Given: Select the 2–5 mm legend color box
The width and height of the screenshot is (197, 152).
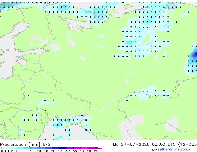Looking at the screenshot, I should tap(27, 148).
